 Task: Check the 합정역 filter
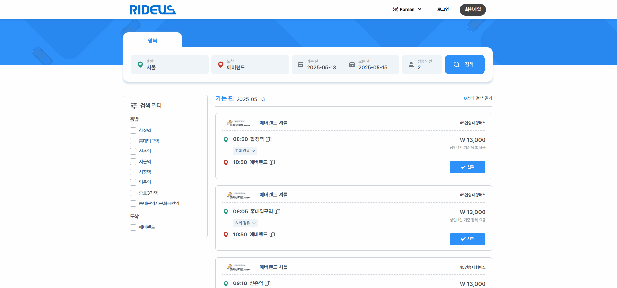(133, 131)
